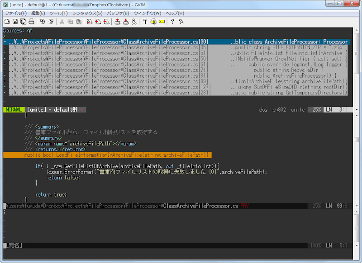Viewport: 362px width, 263px height.
Task: Click the '100%' indicator in bottom status
Action: coord(315,245)
